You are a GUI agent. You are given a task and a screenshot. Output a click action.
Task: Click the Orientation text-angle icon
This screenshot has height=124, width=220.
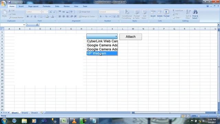click(72, 12)
